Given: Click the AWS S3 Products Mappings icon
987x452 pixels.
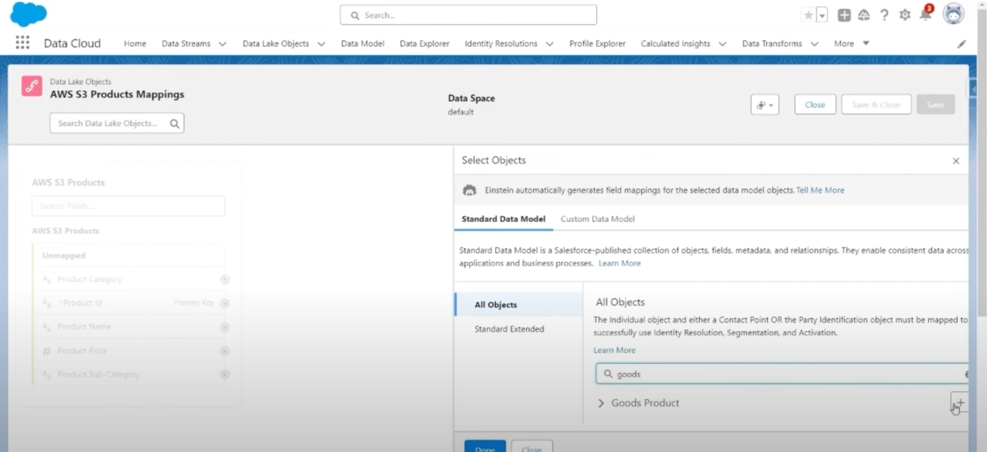Looking at the screenshot, I should click(32, 86).
